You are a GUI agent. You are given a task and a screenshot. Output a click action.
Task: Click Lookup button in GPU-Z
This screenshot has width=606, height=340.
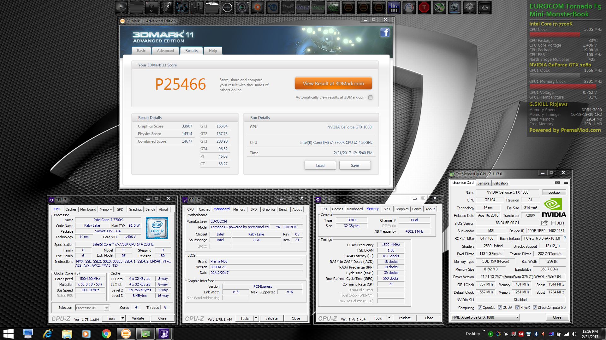tap(554, 192)
